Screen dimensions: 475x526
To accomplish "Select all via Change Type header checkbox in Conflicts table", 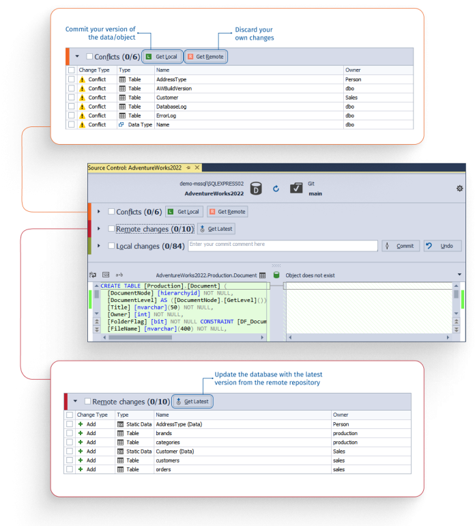I will pyautogui.click(x=72, y=70).
